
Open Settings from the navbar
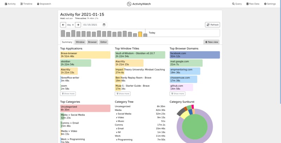click(x=270, y=4)
